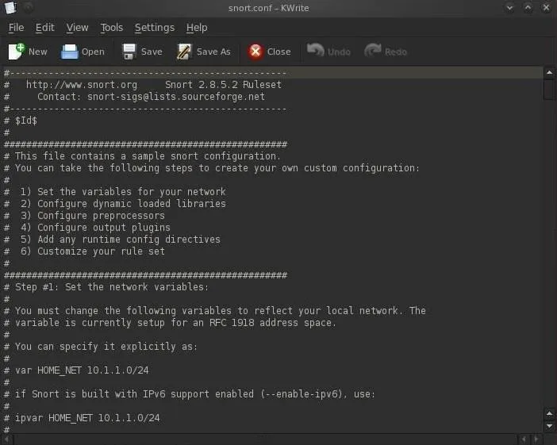The height and width of the screenshot is (445, 557).
Task: Click the 'var HOME_NET 10.1.1.0/24' line
Action: coord(76,370)
